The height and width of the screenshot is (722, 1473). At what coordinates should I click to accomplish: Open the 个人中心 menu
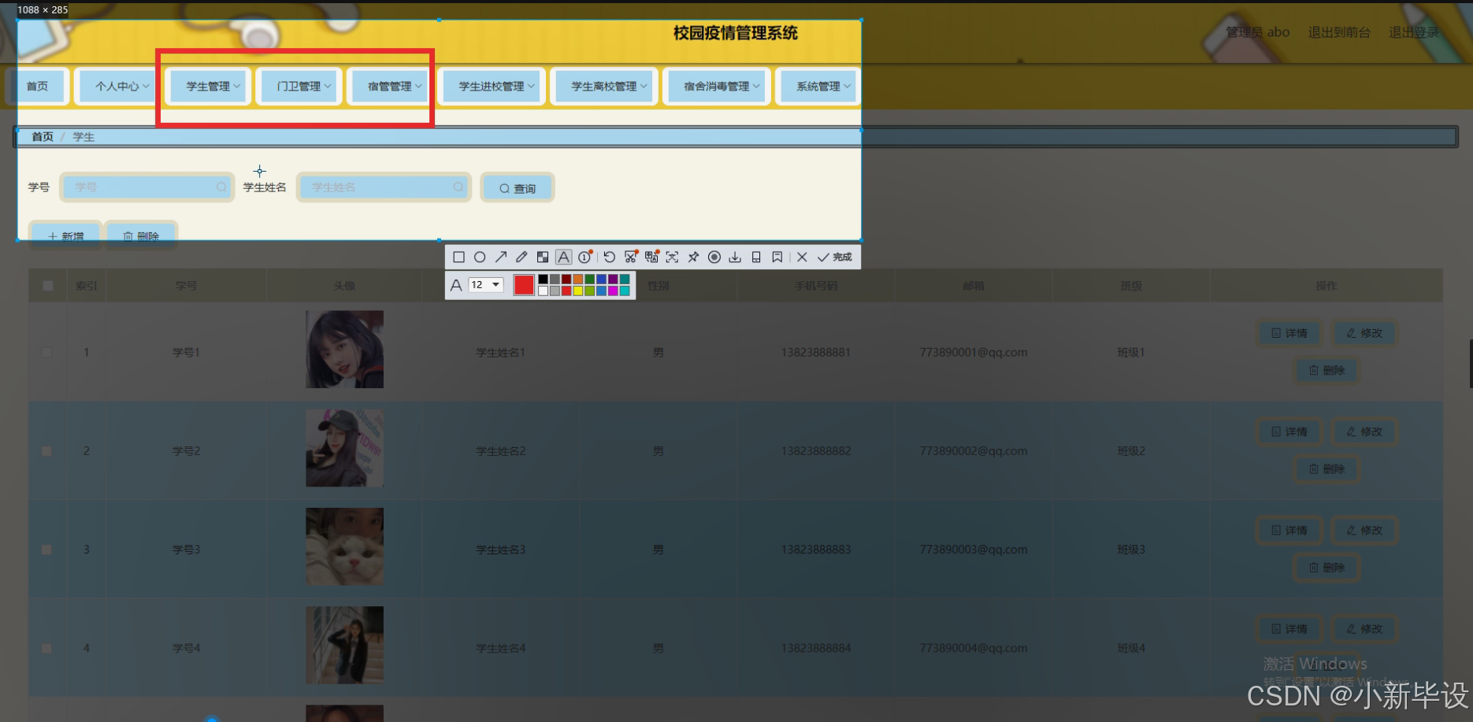pos(115,86)
